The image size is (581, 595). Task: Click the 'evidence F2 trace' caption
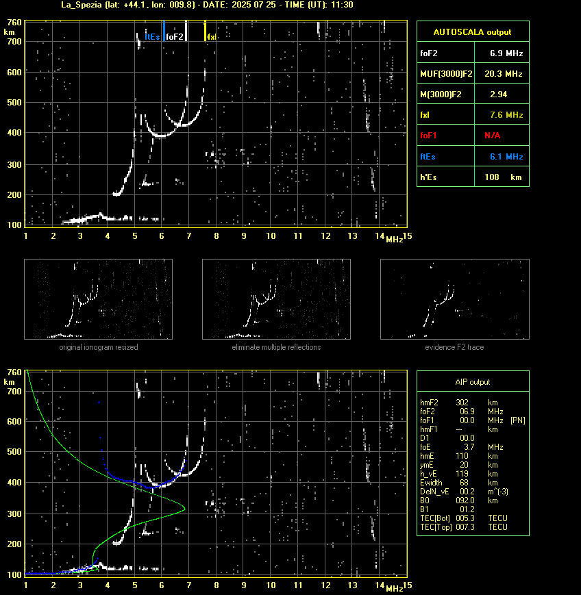click(454, 347)
